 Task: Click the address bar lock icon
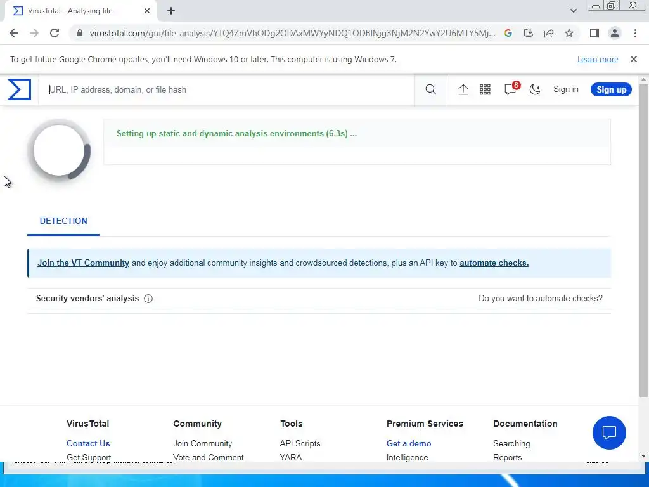click(x=80, y=33)
